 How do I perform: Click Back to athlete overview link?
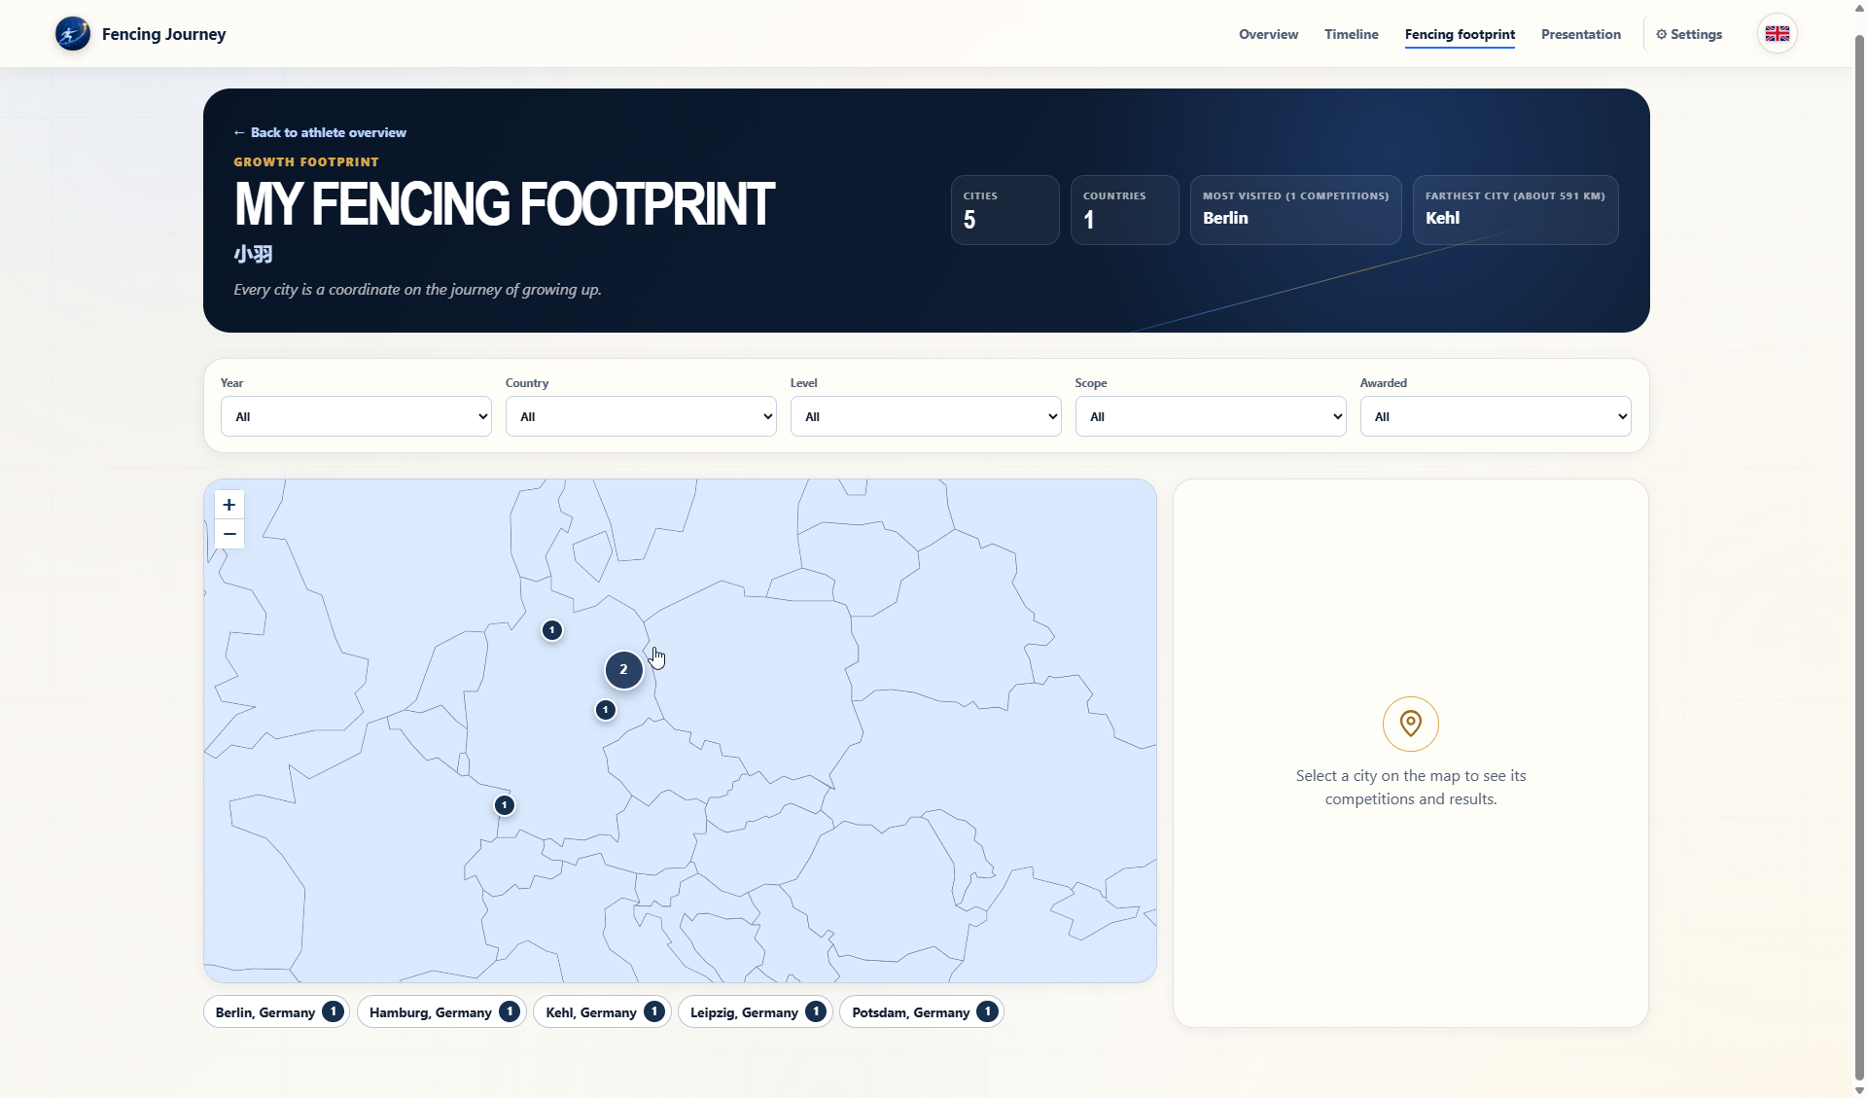pyautogui.click(x=320, y=132)
